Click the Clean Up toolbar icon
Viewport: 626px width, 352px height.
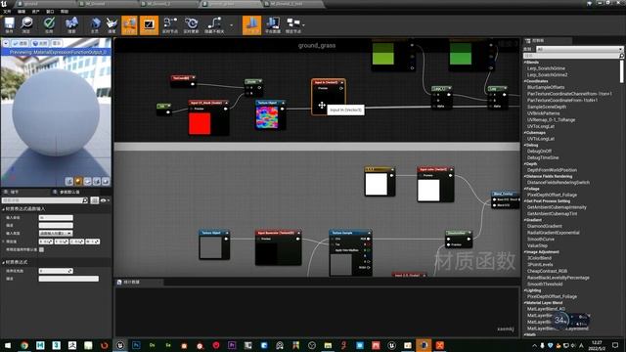click(112, 25)
